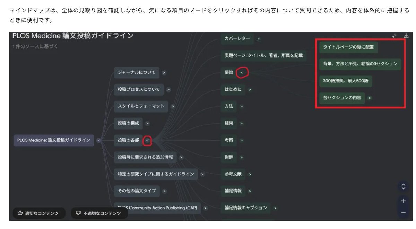The image size is (416, 229).
Task: Select the カバーレター node
Action: click(237, 38)
